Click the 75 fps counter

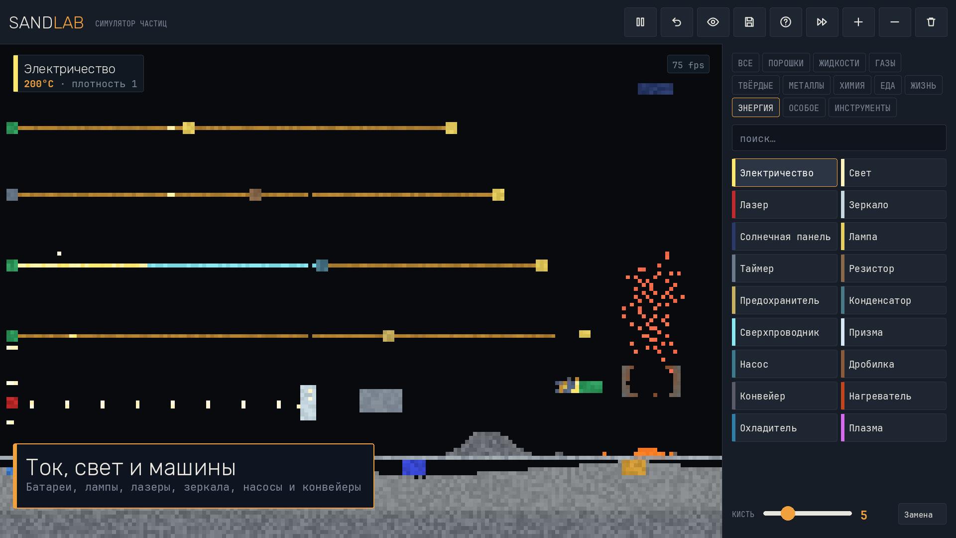(x=688, y=64)
